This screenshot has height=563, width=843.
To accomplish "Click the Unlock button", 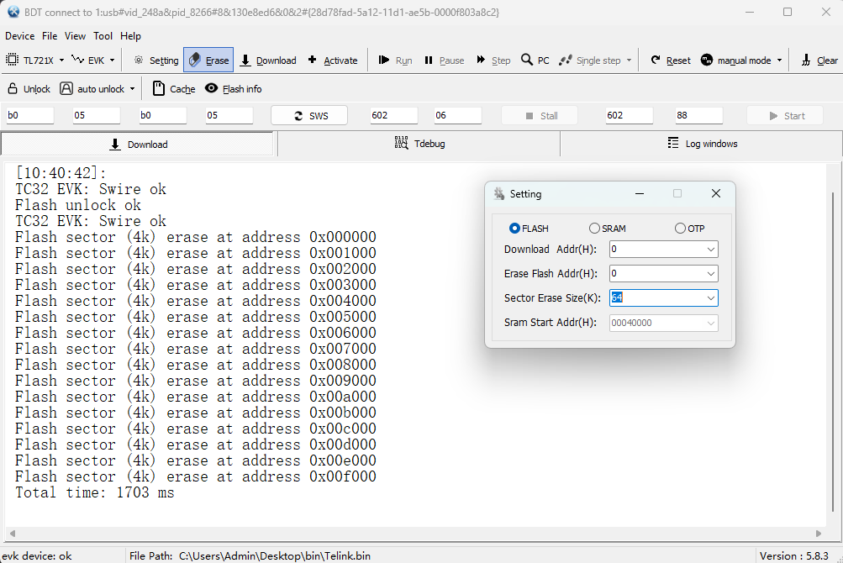I will (x=29, y=89).
